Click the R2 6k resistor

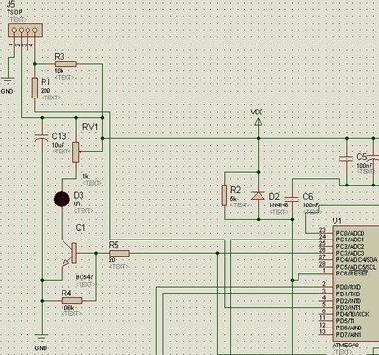tap(225, 196)
